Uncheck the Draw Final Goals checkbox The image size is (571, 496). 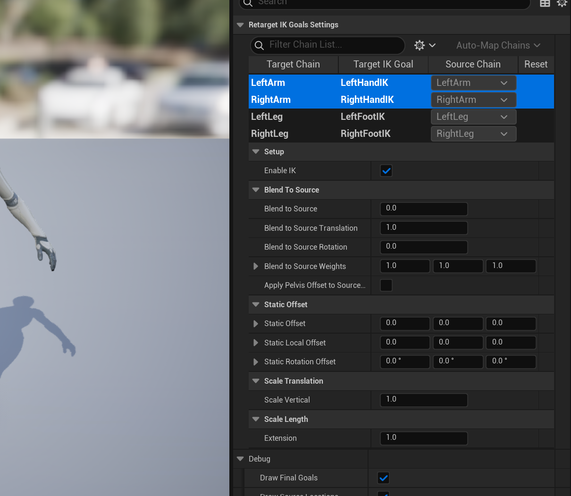(384, 478)
